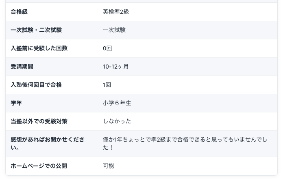
Task: Click the 当塾以外での受験対策 label
Action: point(39,121)
